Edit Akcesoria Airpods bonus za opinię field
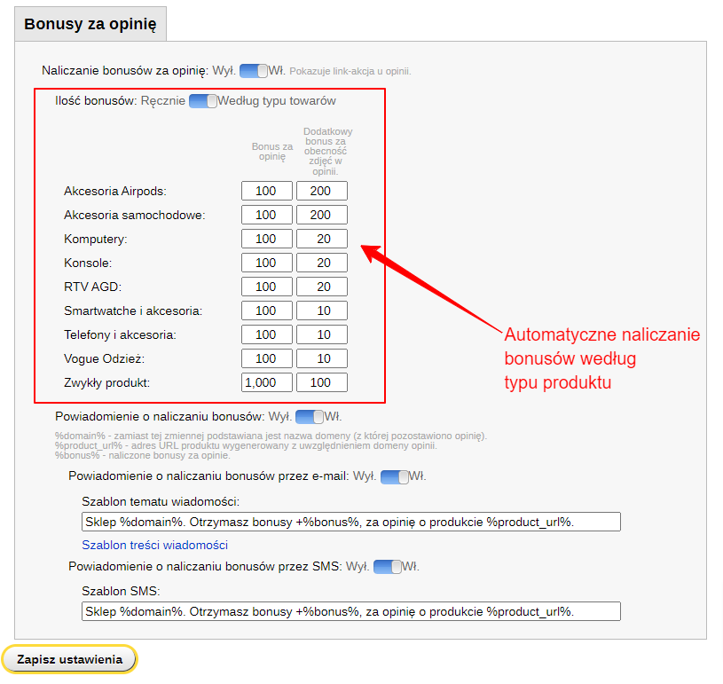Viewport: 723px width, 684px height. tap(266, 191)
